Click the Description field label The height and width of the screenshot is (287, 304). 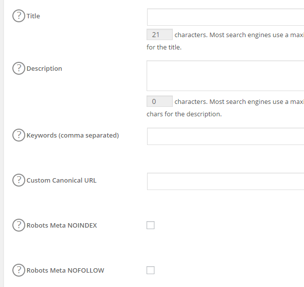tap(44, 68)
